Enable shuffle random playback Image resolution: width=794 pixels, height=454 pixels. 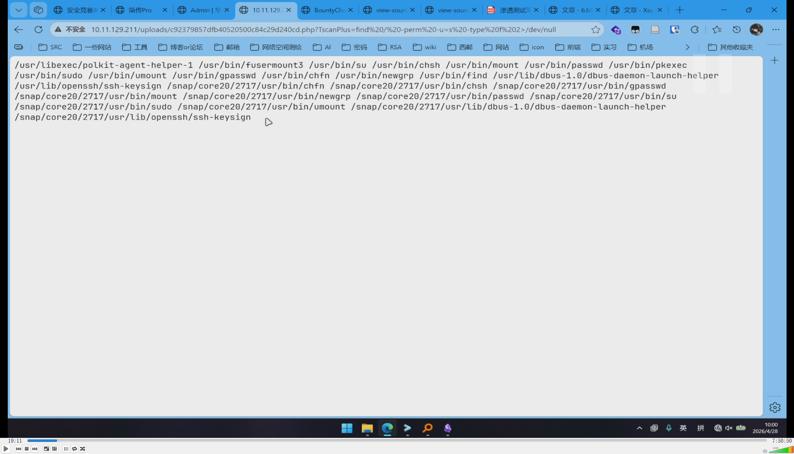tap(83, 449)
